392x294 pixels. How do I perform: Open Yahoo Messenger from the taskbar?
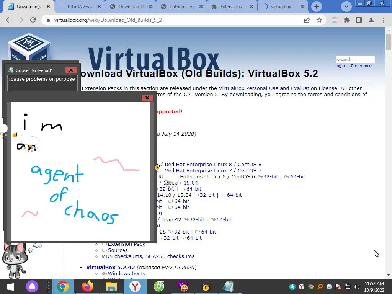[x=183, y=286]
